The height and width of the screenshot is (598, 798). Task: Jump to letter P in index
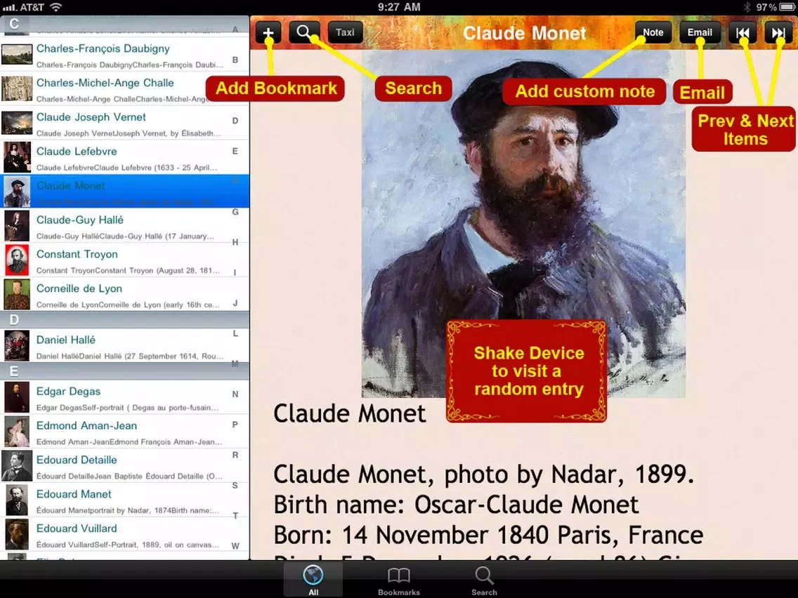(235, 425)
